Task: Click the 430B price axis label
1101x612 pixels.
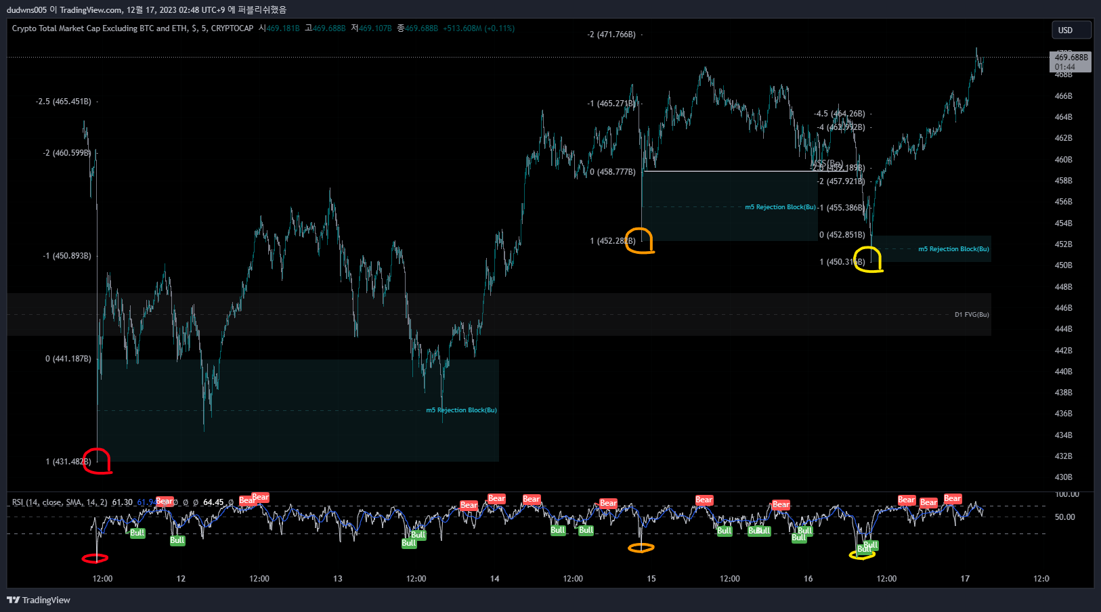Action: [x=1064, y=477]
